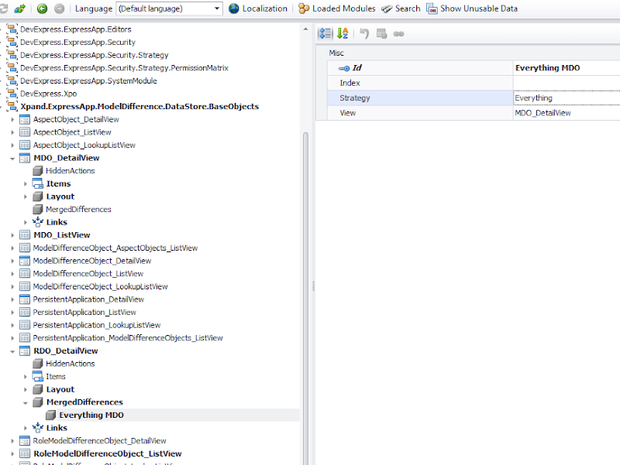Click MergedDifferences cube icon under MDO_DetailView
Viewport: 620px width, 465px height.
click(x=37, y=209)
